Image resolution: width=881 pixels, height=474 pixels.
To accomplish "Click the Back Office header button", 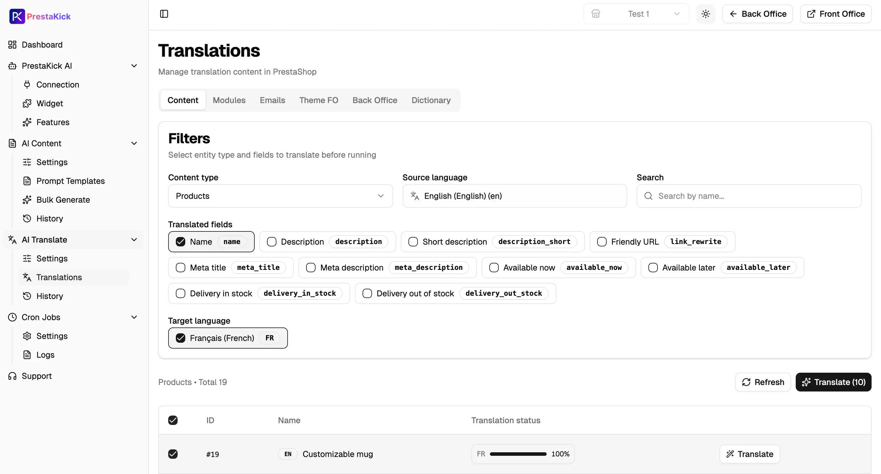I will pyautogui.click(x=757, y=14).
